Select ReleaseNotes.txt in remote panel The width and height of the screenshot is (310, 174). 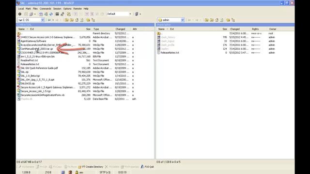coord(170,53)
